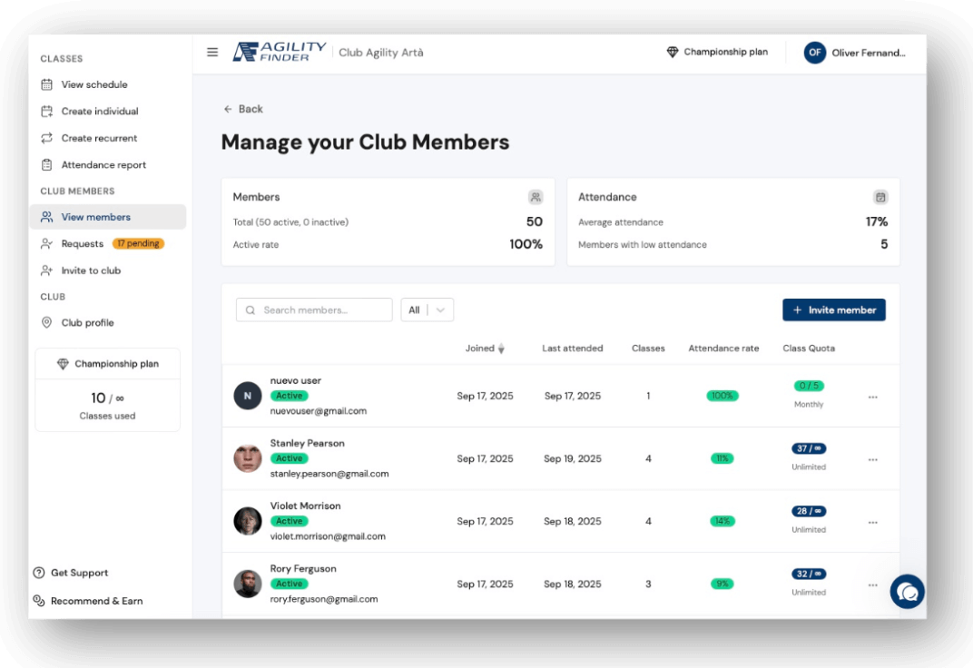Screen dimensions: 973x668
Task: Click the Members card people icon
Action: 536,197
